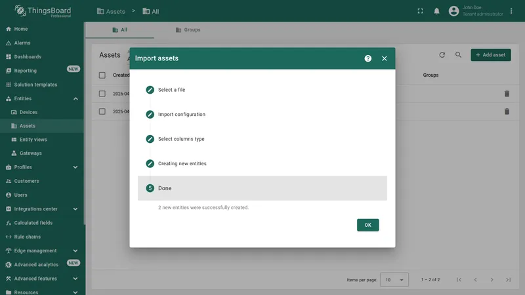Click the Assets breadcrumb link
525x295 pixels.
coord(111,11)
